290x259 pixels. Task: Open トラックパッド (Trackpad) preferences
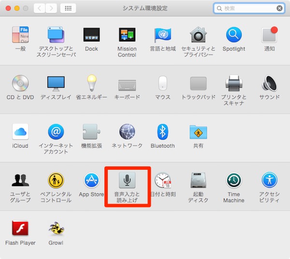(x=198, y=83)
